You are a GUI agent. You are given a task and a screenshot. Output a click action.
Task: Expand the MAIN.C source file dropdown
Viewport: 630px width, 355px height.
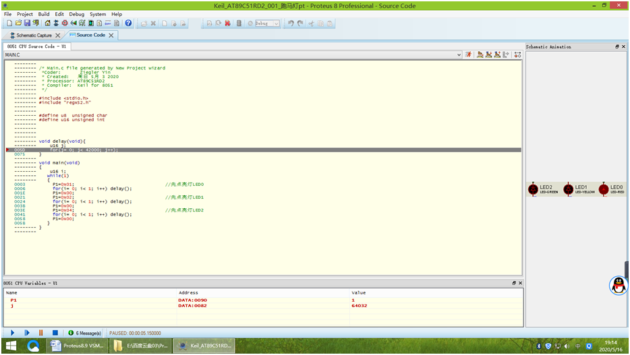point(459,55)
